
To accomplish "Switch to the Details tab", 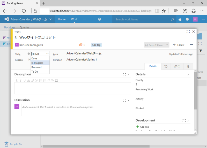I will 153,66.
